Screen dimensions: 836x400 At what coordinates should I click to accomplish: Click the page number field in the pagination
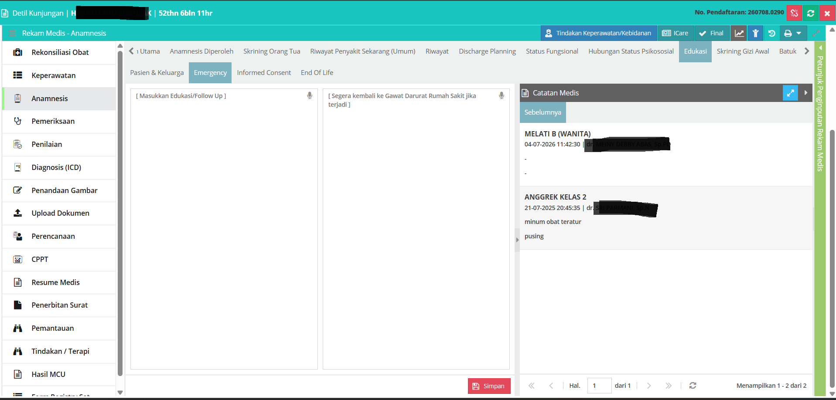(x=599, y=386)
